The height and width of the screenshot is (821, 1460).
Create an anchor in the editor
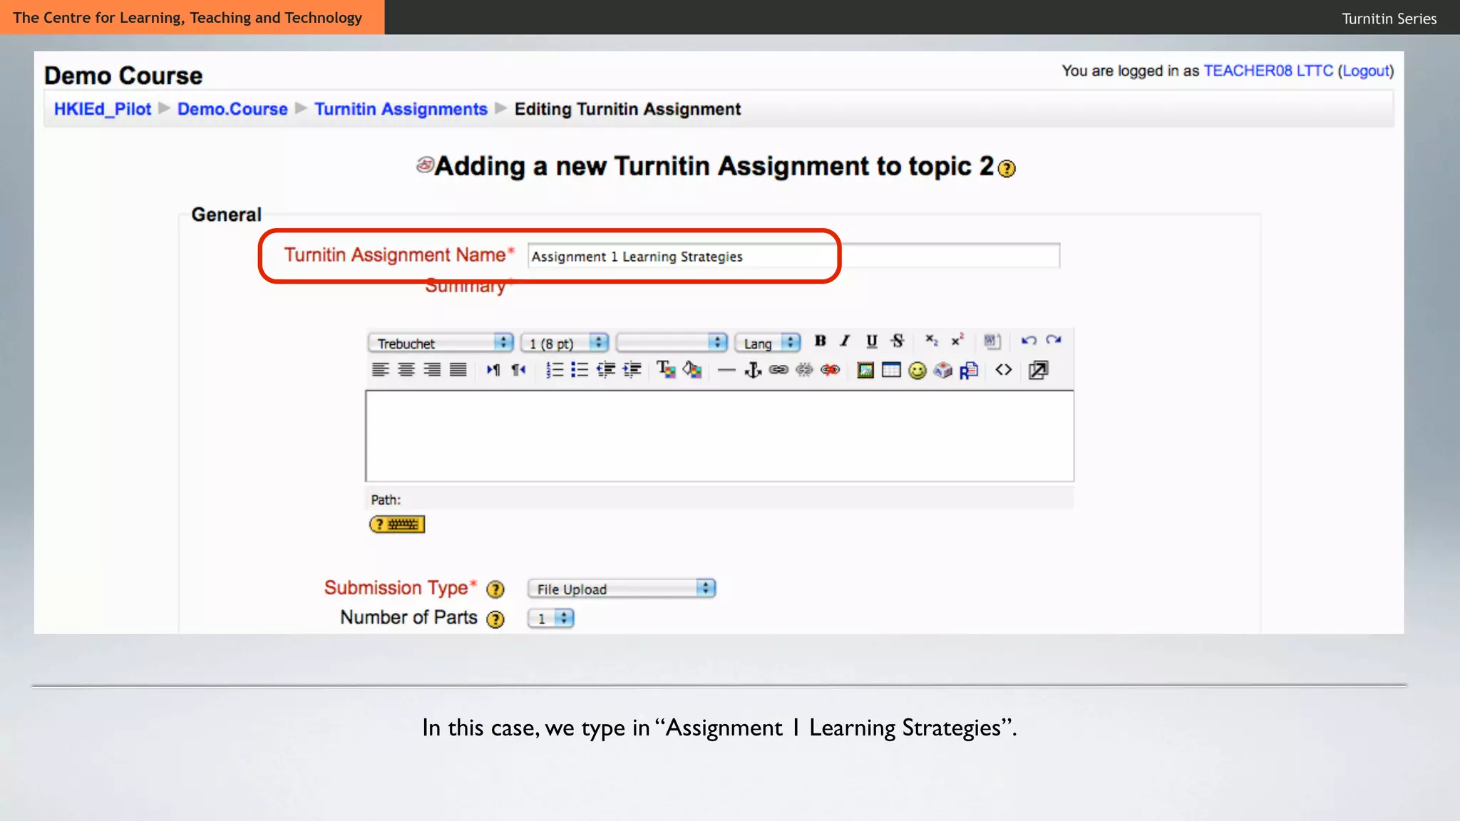[x=753, y=369]
